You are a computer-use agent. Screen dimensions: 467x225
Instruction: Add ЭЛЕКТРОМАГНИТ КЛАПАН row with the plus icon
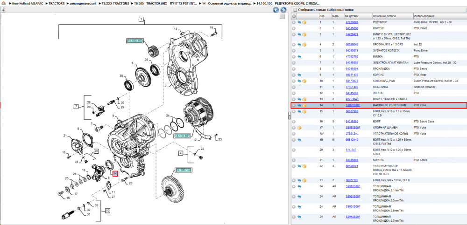point(294,63)
